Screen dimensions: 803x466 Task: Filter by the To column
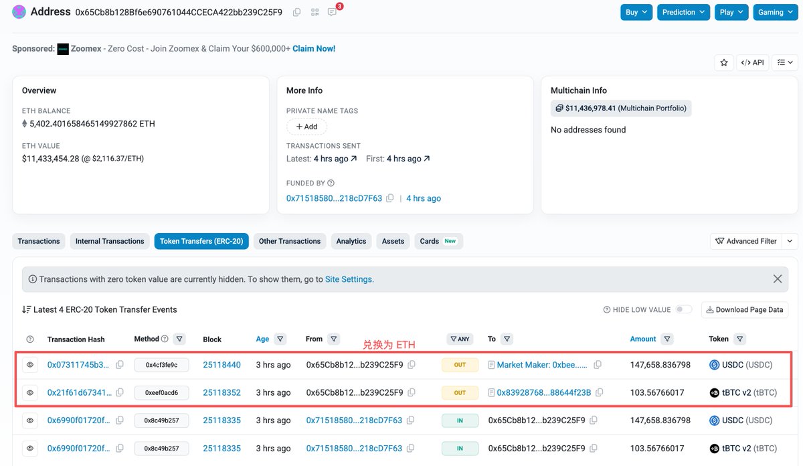(x=507, y=339)
